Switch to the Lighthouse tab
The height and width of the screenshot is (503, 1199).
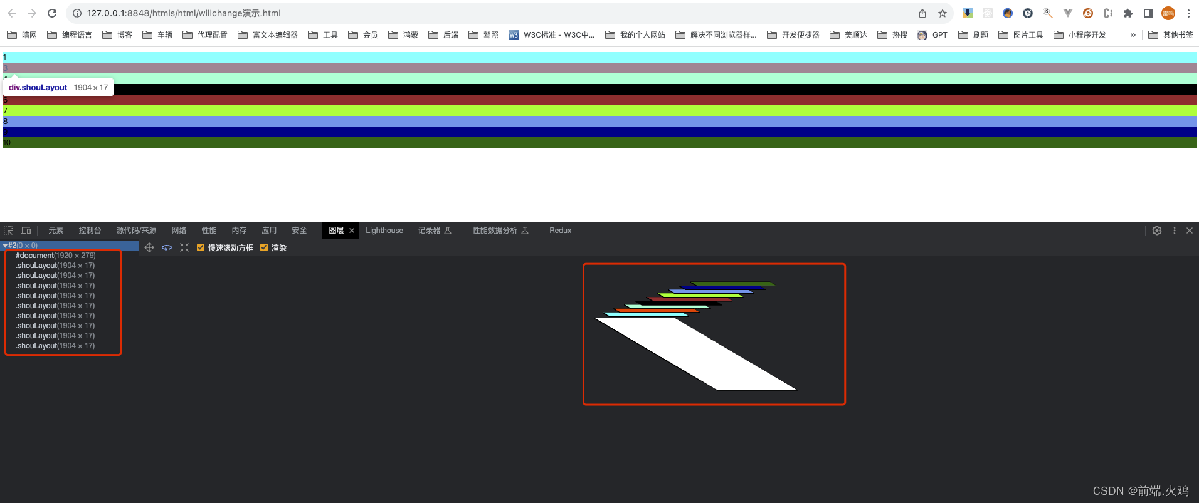click(384, 231)
